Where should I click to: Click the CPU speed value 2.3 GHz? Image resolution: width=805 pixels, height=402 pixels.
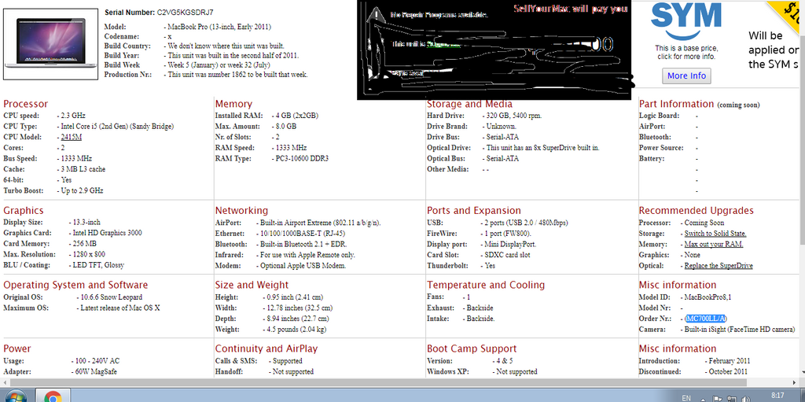click(73, 116)
